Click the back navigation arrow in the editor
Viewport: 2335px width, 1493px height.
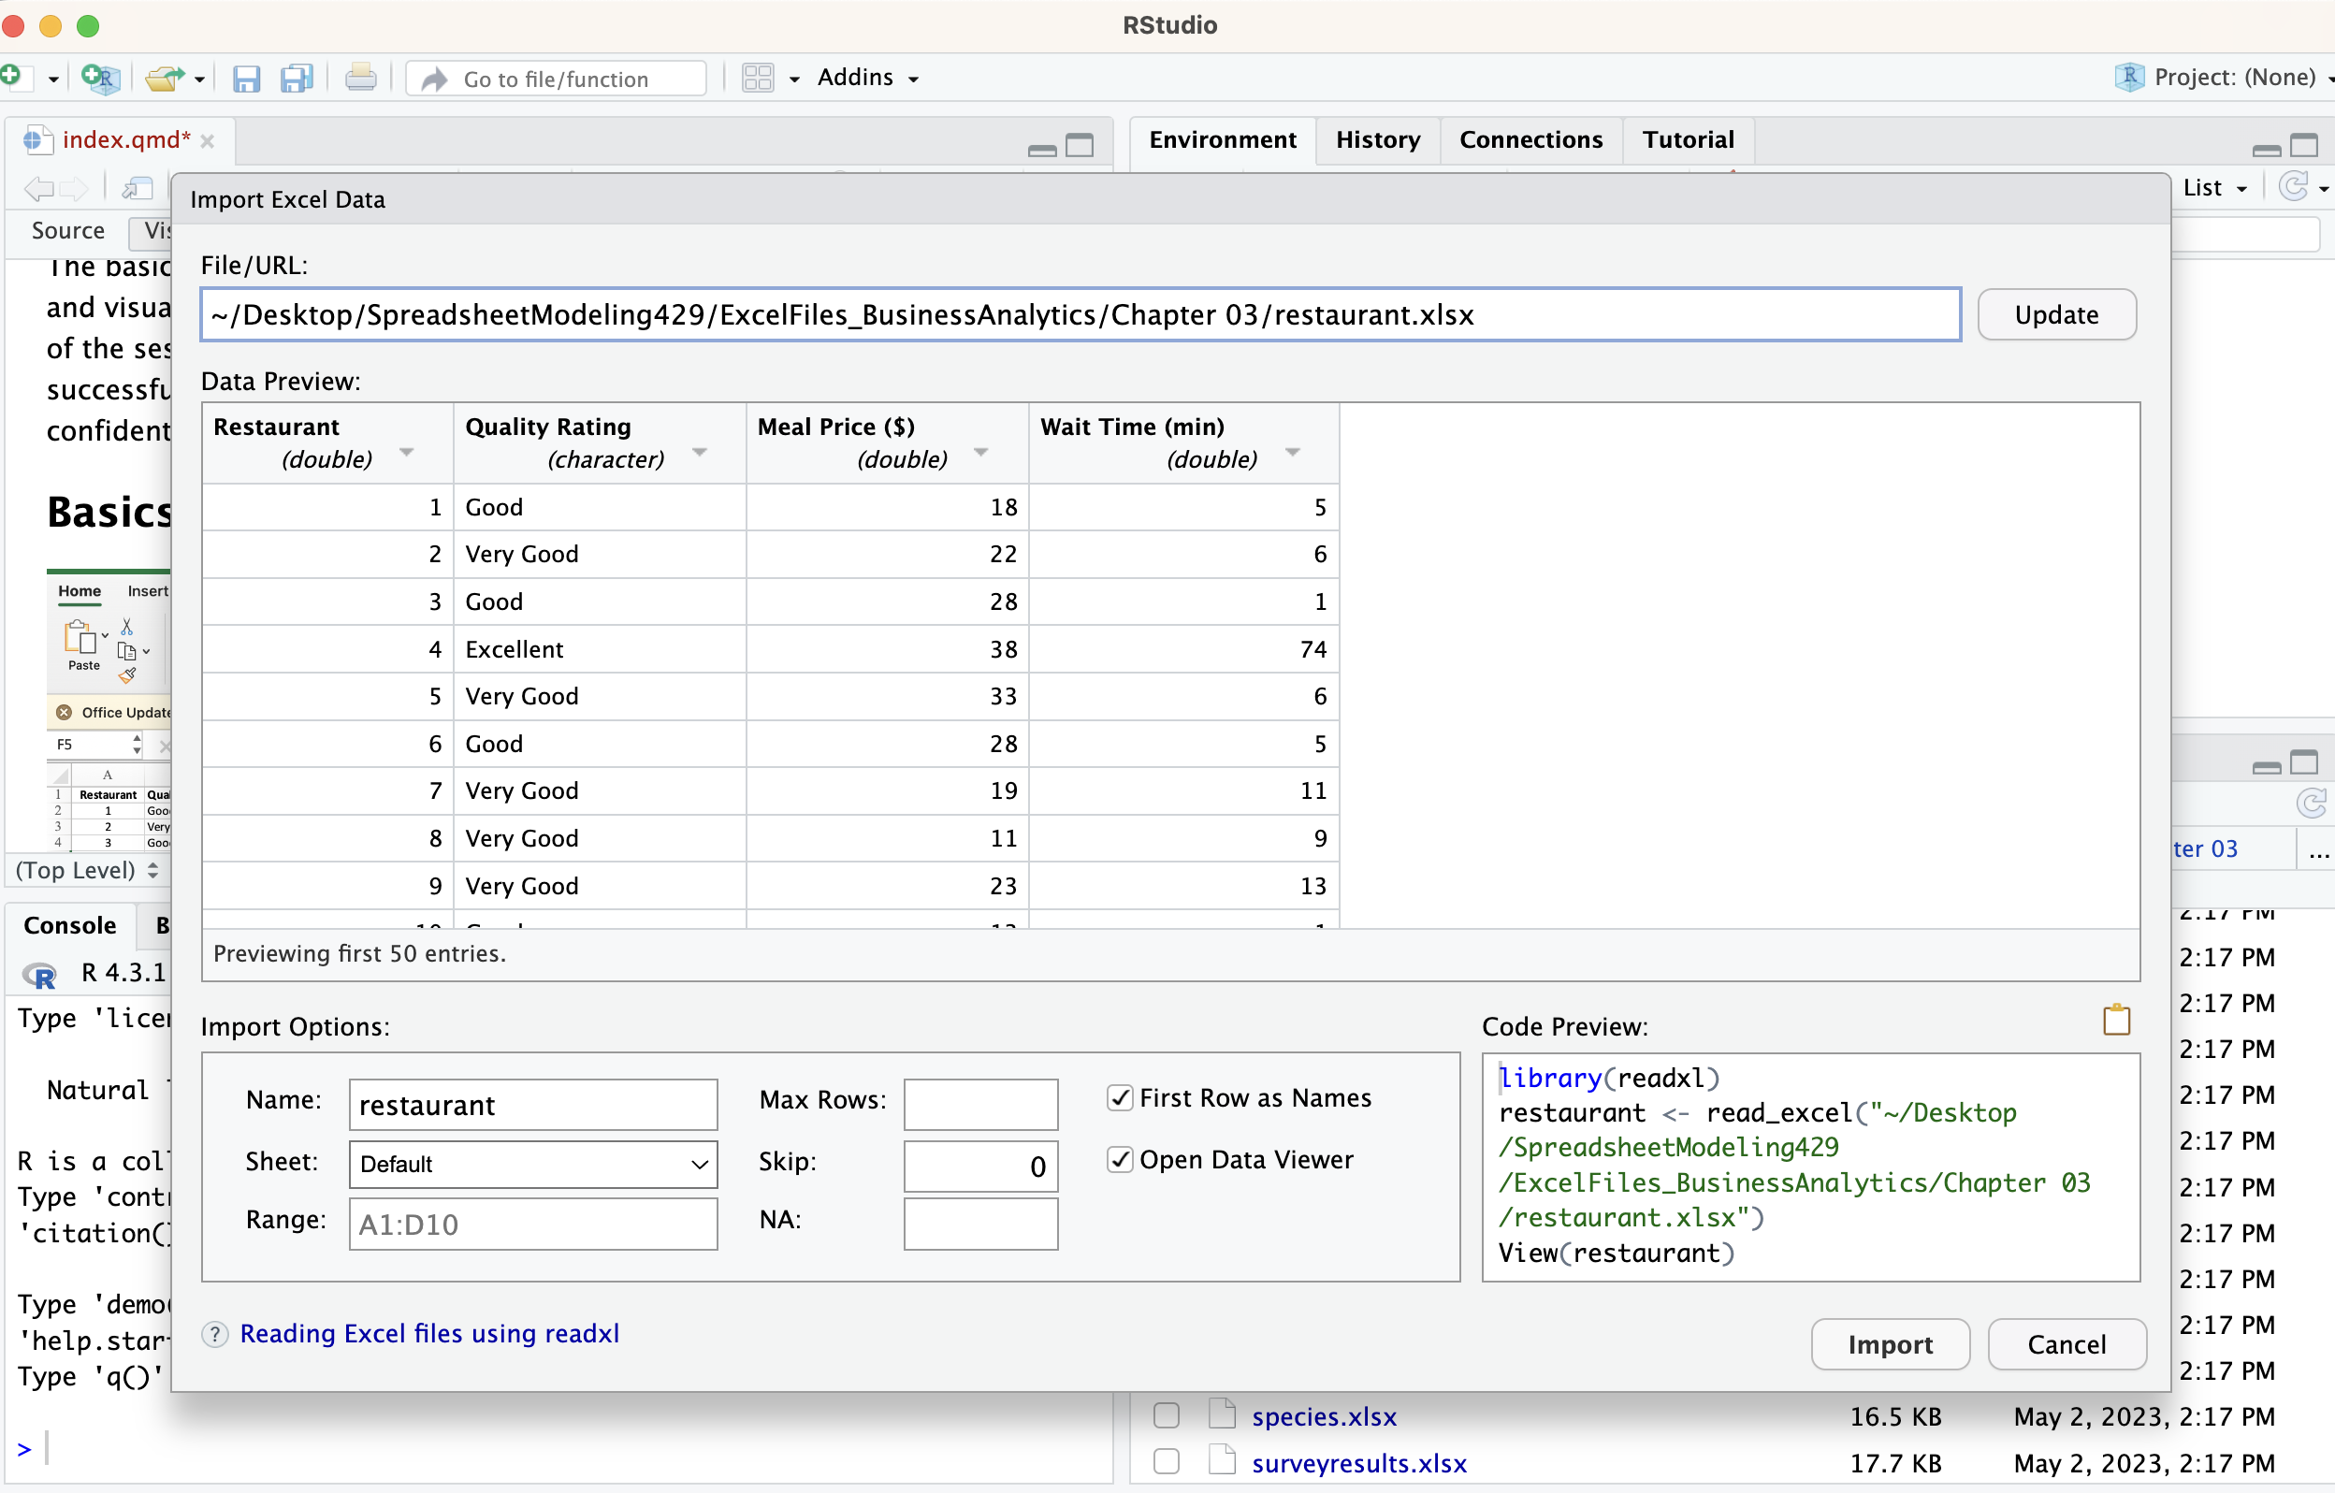click(37, 189)
